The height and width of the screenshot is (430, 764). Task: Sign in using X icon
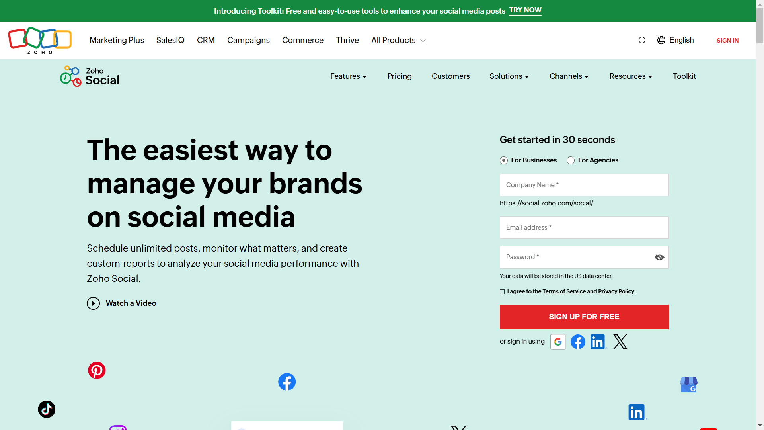[x=620, y=342]
